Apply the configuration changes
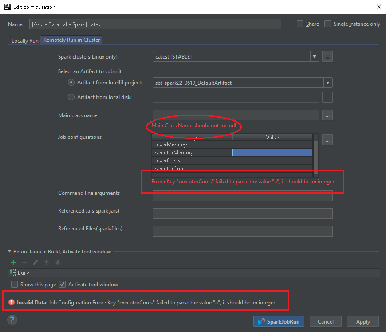 click(362, 321)
